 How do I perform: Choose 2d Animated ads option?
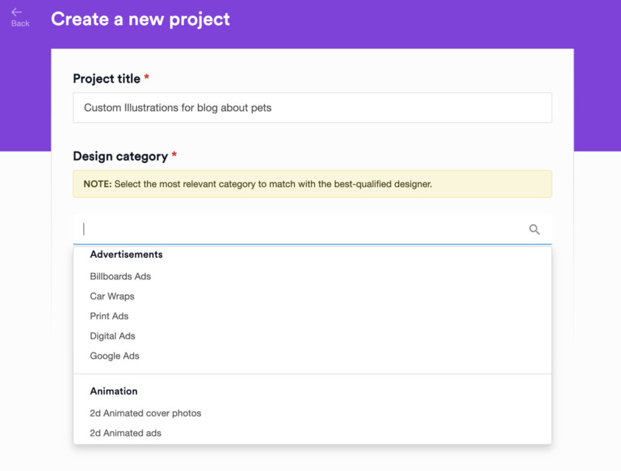click(126, 433)
